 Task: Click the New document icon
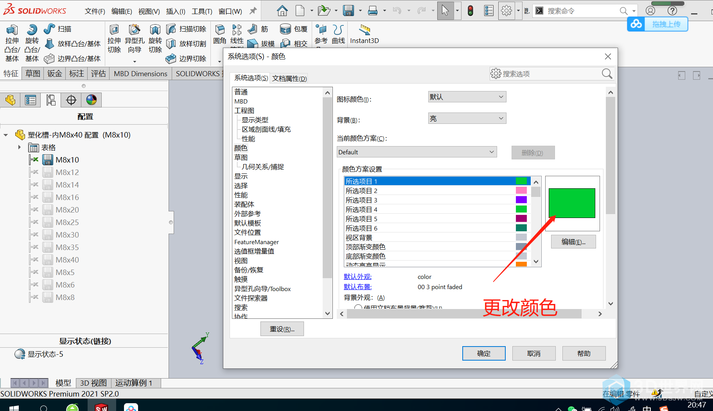[x=300, y=11]
